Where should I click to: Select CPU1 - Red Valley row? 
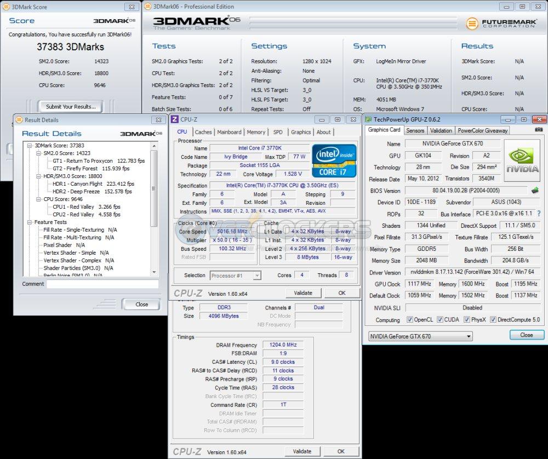pos(87,207)
